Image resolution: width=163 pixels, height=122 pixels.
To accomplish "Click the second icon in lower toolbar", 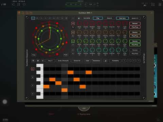I will [38, 61].
